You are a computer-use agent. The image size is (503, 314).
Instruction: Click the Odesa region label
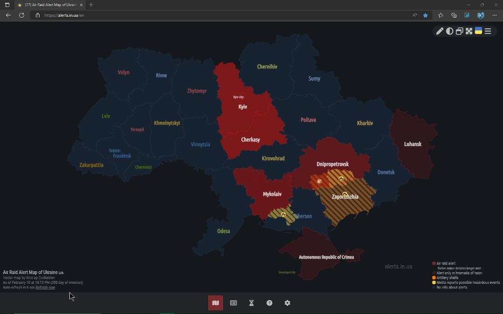(224, 231)
